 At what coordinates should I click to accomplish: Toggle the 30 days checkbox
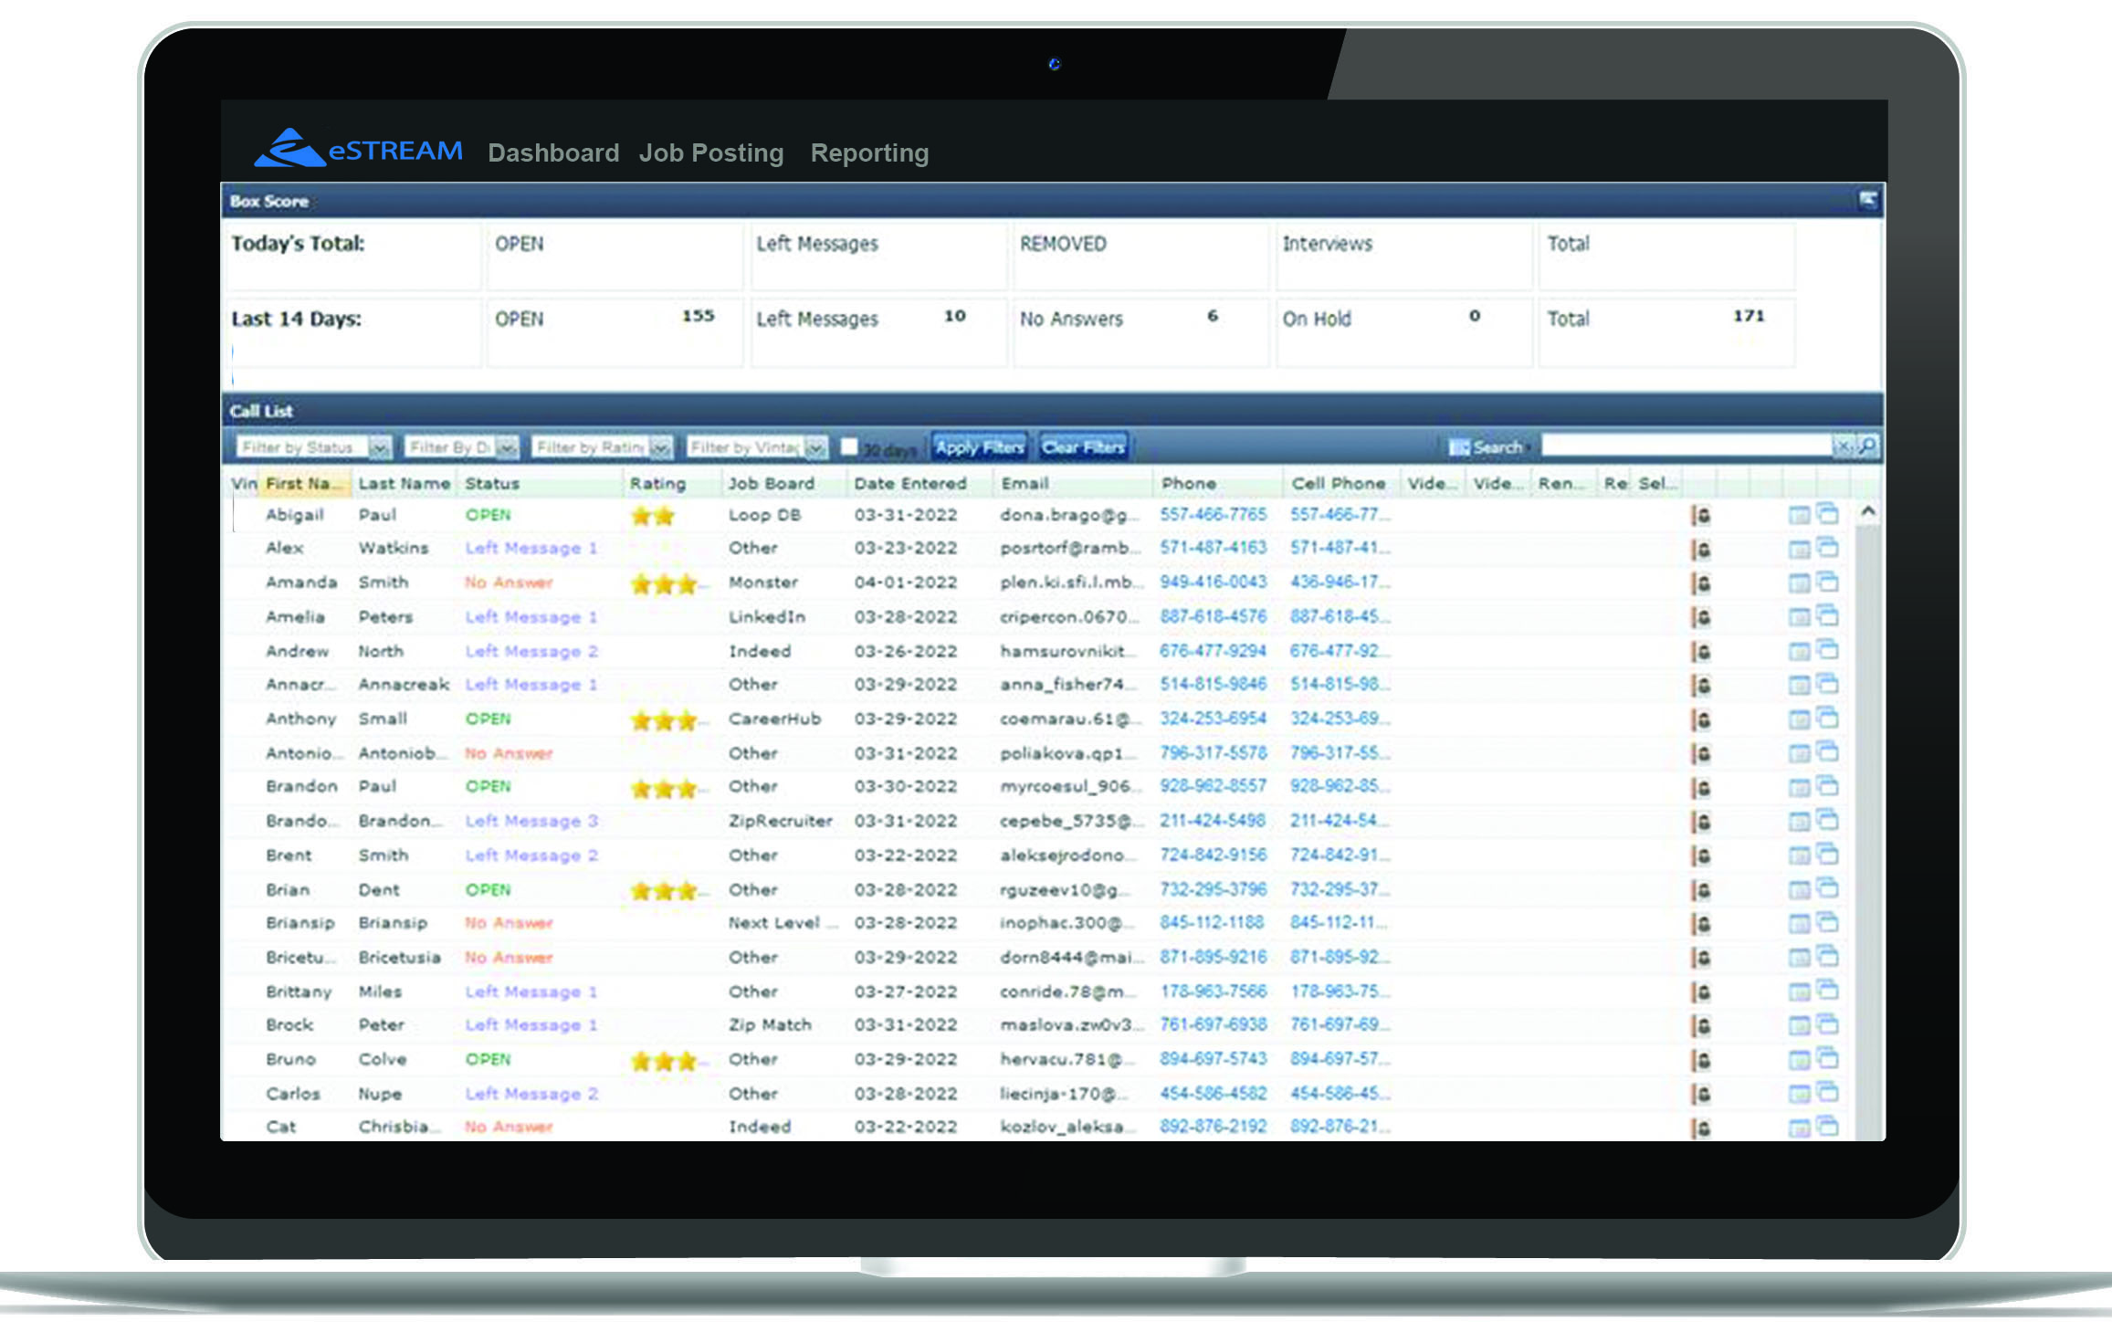[x=849, y=446]
